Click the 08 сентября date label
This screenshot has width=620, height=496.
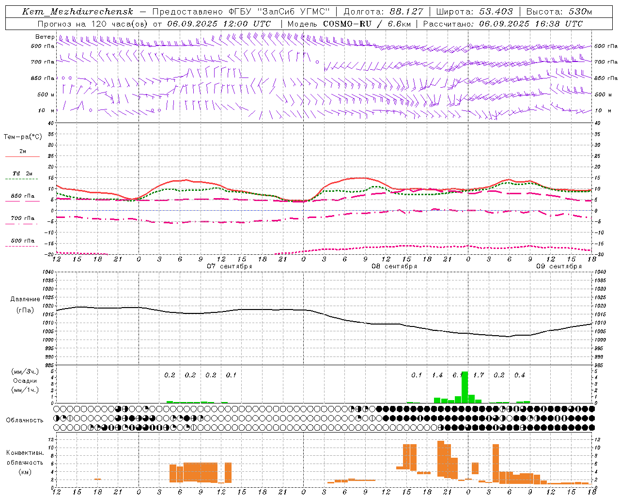tap(394, 266)
